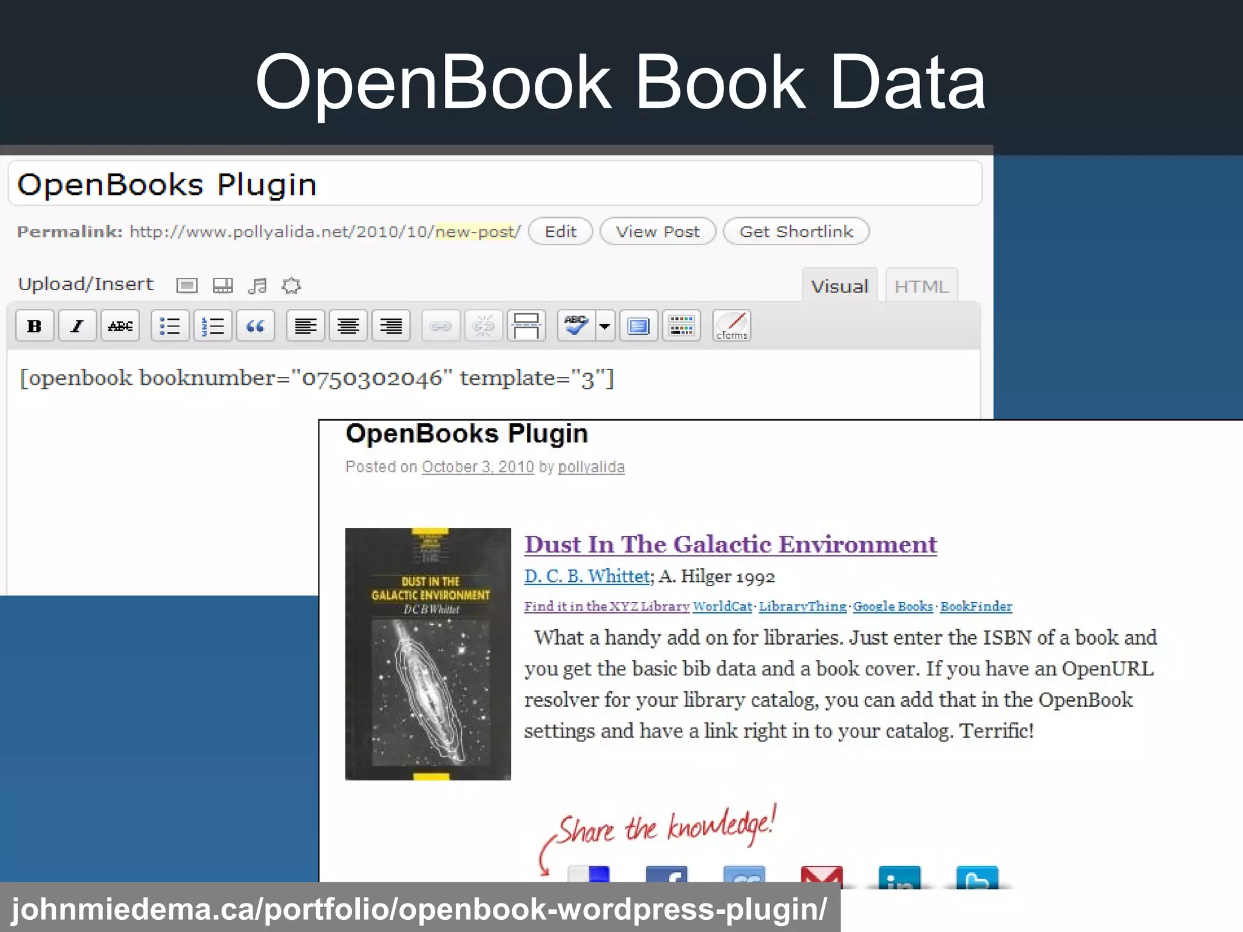
Task: Click the highlighted new-post permalink slug
Action: coord(475,232)
